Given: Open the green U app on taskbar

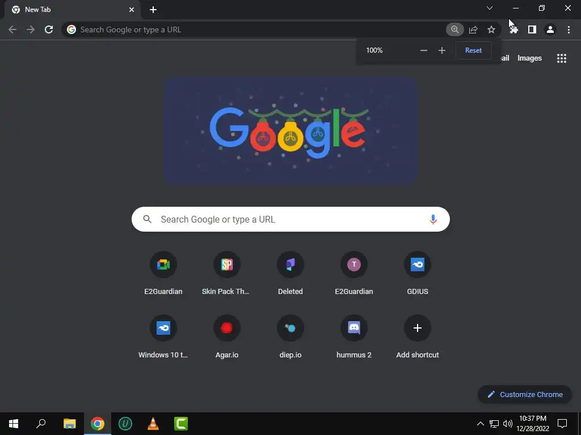Looking at the screenshot, I should [x=125, y=424].
